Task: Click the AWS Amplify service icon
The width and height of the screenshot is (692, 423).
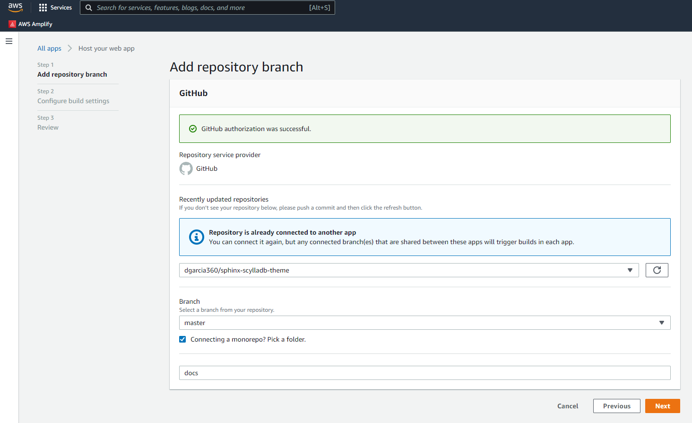Action: 12,24
